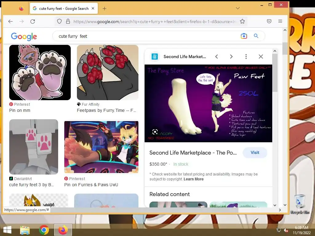The height and width of the screenshot is (236, 315).
Task: Click the magnifier search button
Action: pyautogui.click(x=256, y=36)
